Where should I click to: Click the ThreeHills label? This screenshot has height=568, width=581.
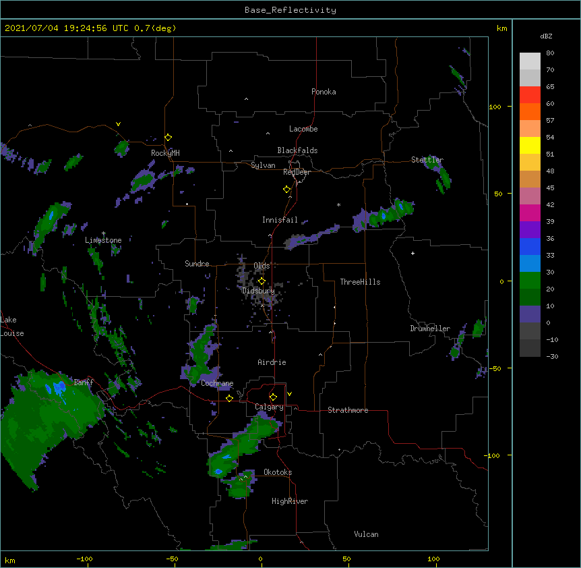[360, 282]
